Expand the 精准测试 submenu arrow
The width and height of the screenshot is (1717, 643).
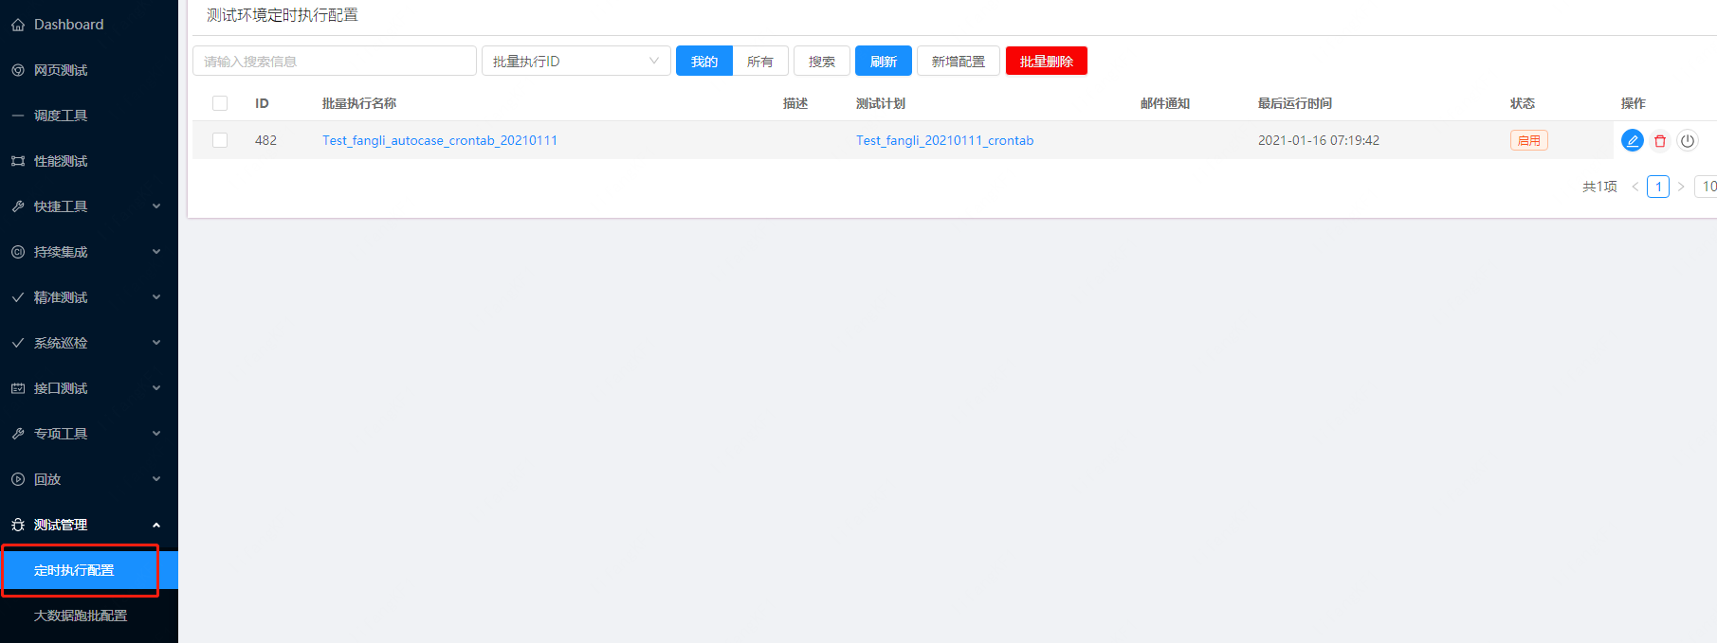pos(156,297)
